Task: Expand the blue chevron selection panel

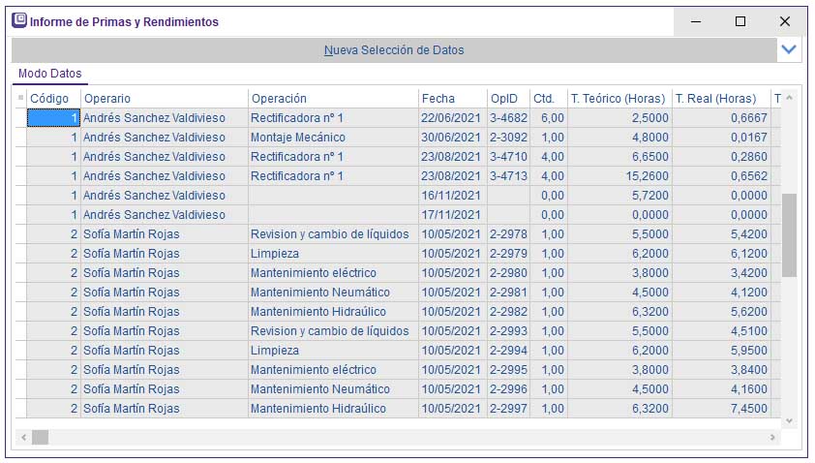Action: 789,49
